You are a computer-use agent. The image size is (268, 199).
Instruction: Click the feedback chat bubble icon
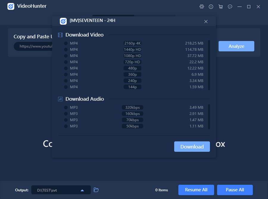point(230,6)
